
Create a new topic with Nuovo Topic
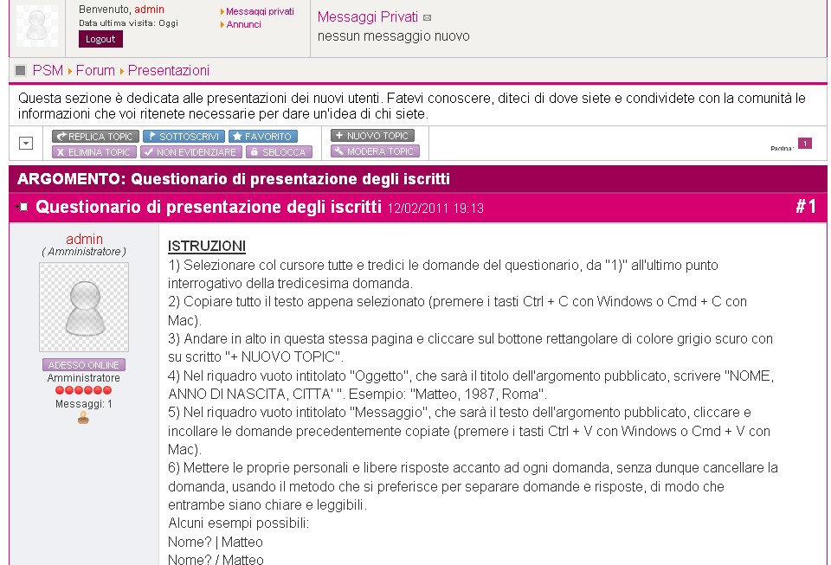point(372,136)
